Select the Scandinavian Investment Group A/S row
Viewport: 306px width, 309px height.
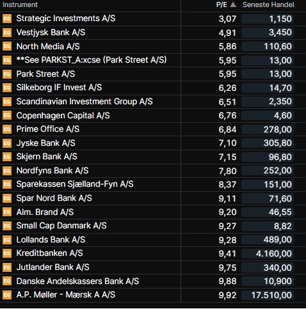point(153,102)
